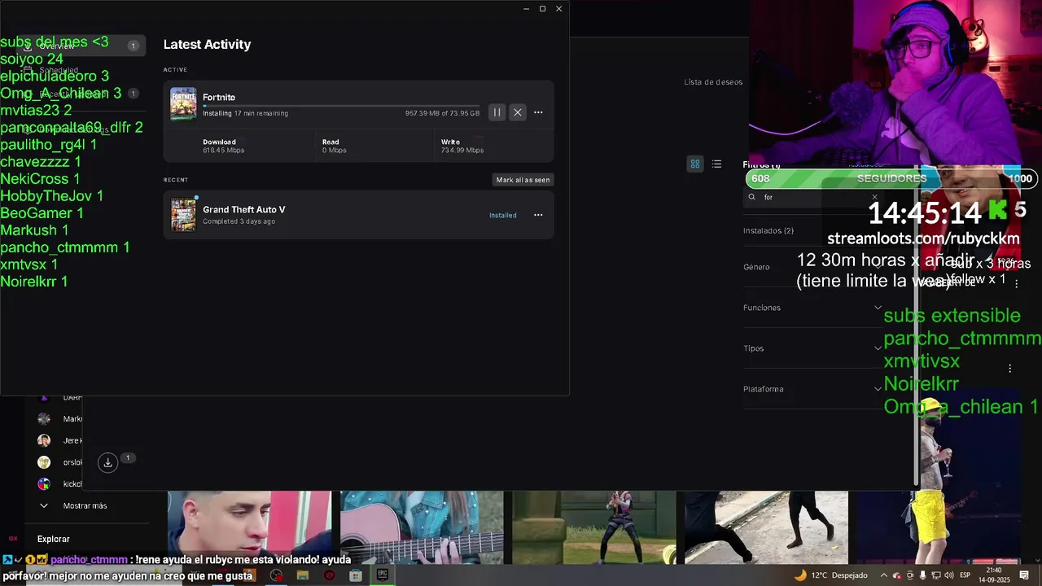The height and width of the screenshot is (586, 1042).
Task: Open Microsoft Store from the taskbar
Action: [356, 575]
